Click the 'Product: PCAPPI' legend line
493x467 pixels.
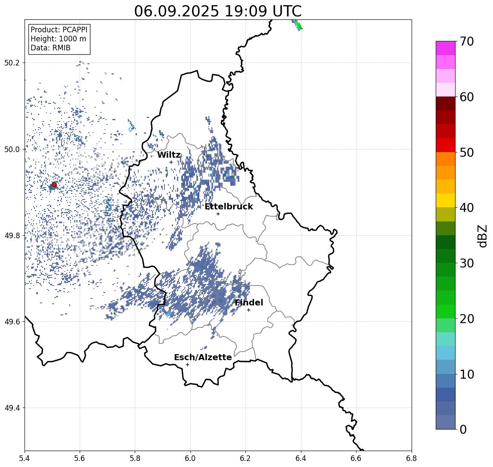[59, 30]
